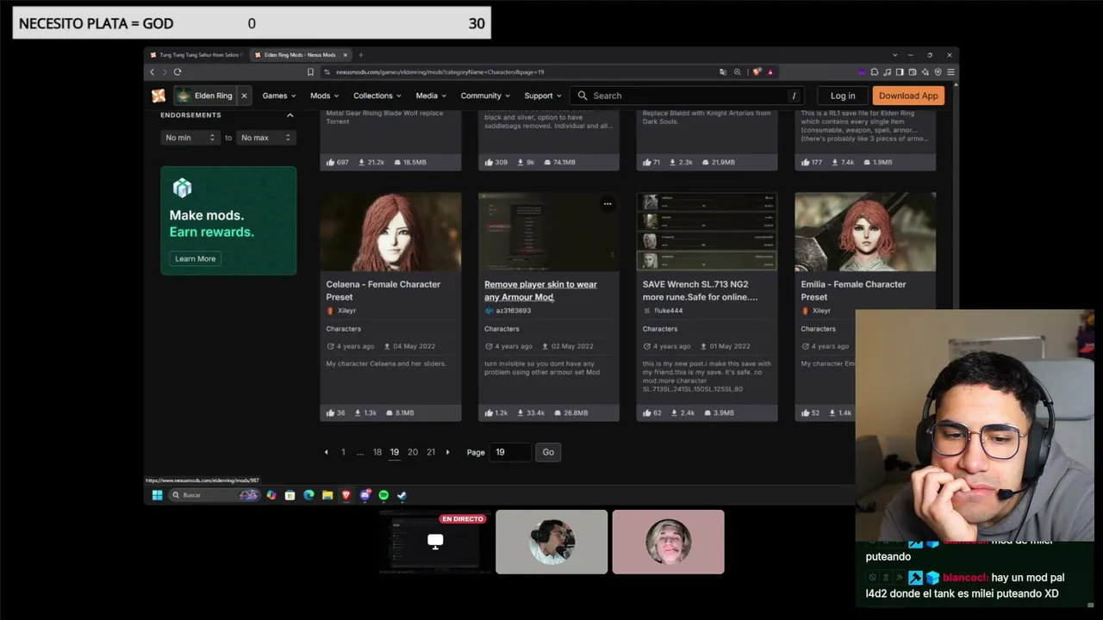The height and width of the screenshot is (620, 1103).
Task: Focus the Nexus Mods search box
Action: click(688, 96)
